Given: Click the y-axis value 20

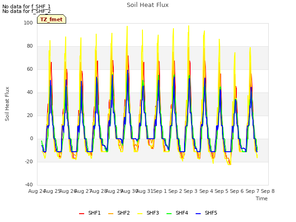Looking at the screenshot, I should (x=30, y=115).
